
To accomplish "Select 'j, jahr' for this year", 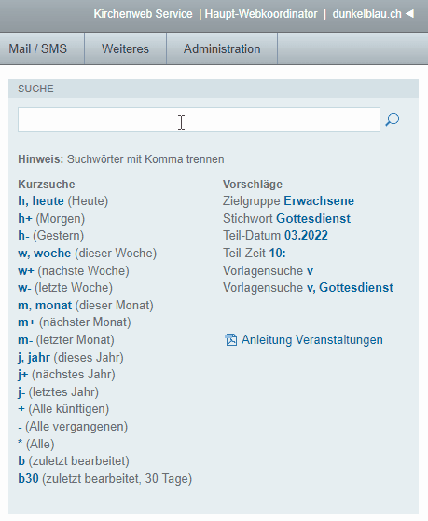I will click(34, 358).
